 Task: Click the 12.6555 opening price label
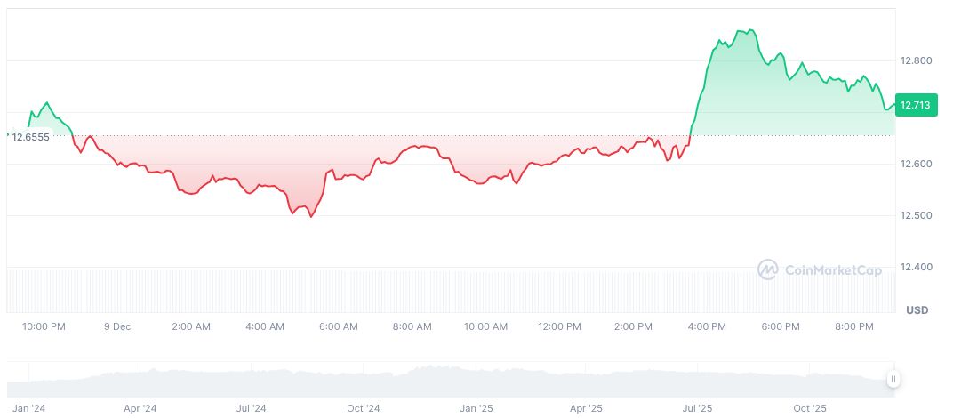click(30, 137)
